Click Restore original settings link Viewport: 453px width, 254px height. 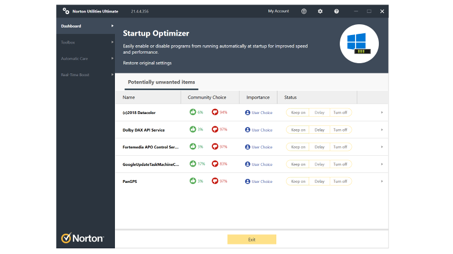pos(147,63)
